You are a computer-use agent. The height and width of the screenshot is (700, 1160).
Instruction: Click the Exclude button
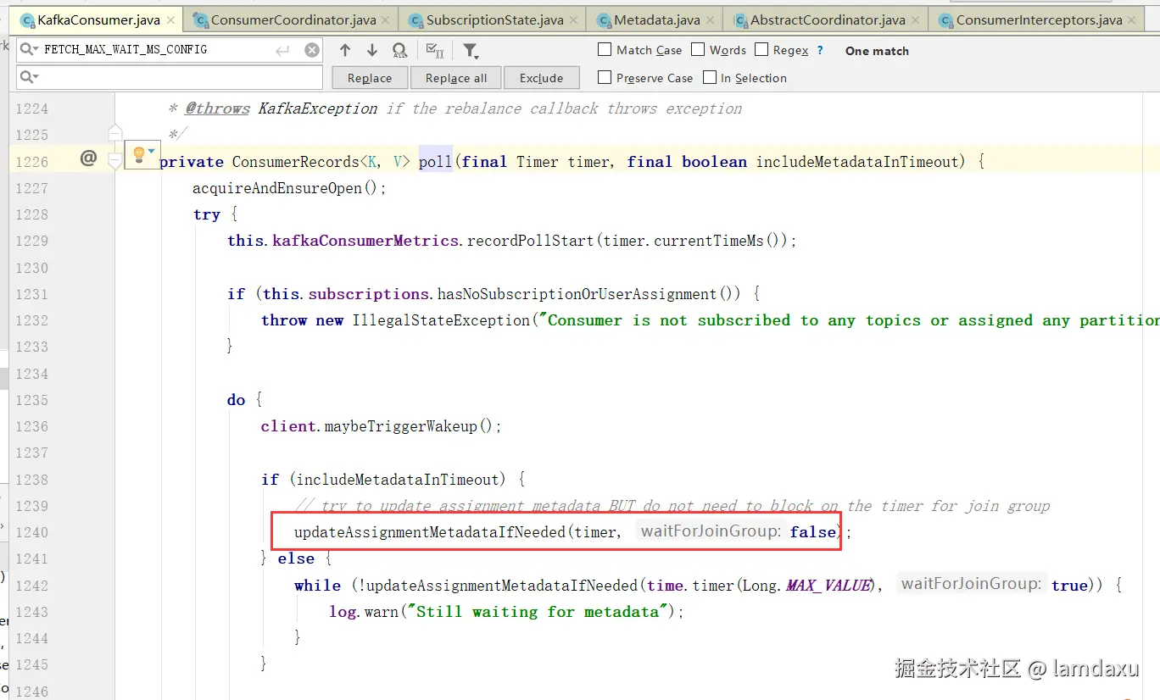(x=541, y=78)
